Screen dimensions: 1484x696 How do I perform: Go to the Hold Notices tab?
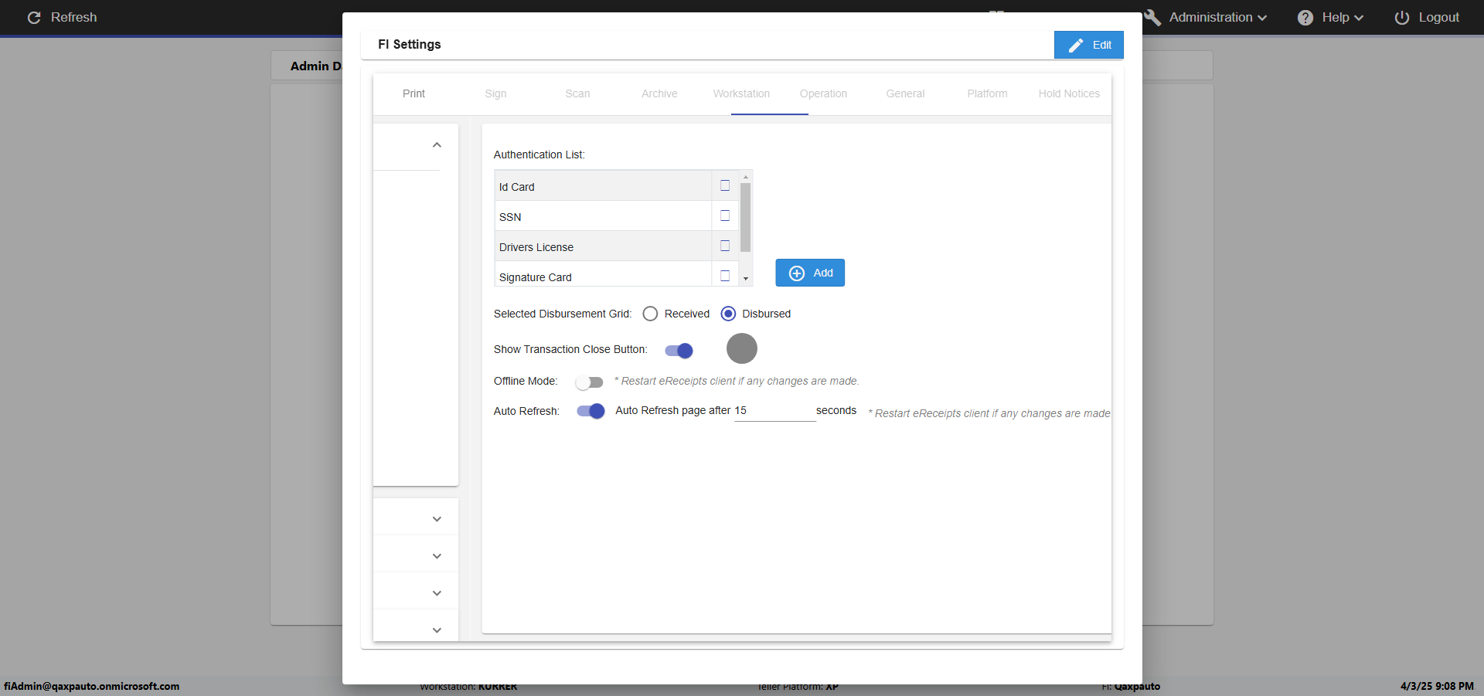1069,93
